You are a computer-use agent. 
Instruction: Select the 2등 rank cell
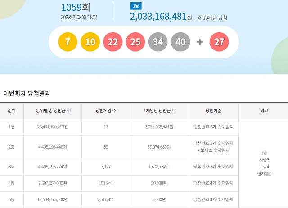click(11, 147)
